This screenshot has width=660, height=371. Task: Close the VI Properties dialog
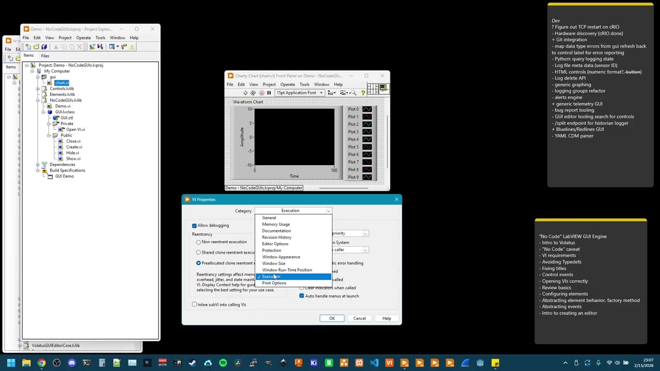397,199
